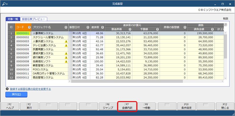Switch to the 対象一覧 tab
The image size is (235, 116).
pos(13,19)
